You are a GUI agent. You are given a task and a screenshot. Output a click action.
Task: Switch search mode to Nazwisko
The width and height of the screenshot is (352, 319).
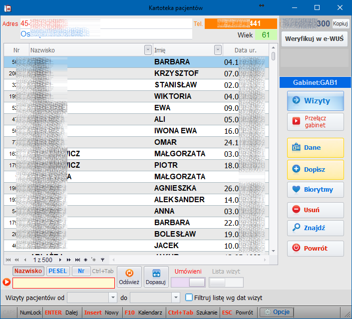coord(28,271)
